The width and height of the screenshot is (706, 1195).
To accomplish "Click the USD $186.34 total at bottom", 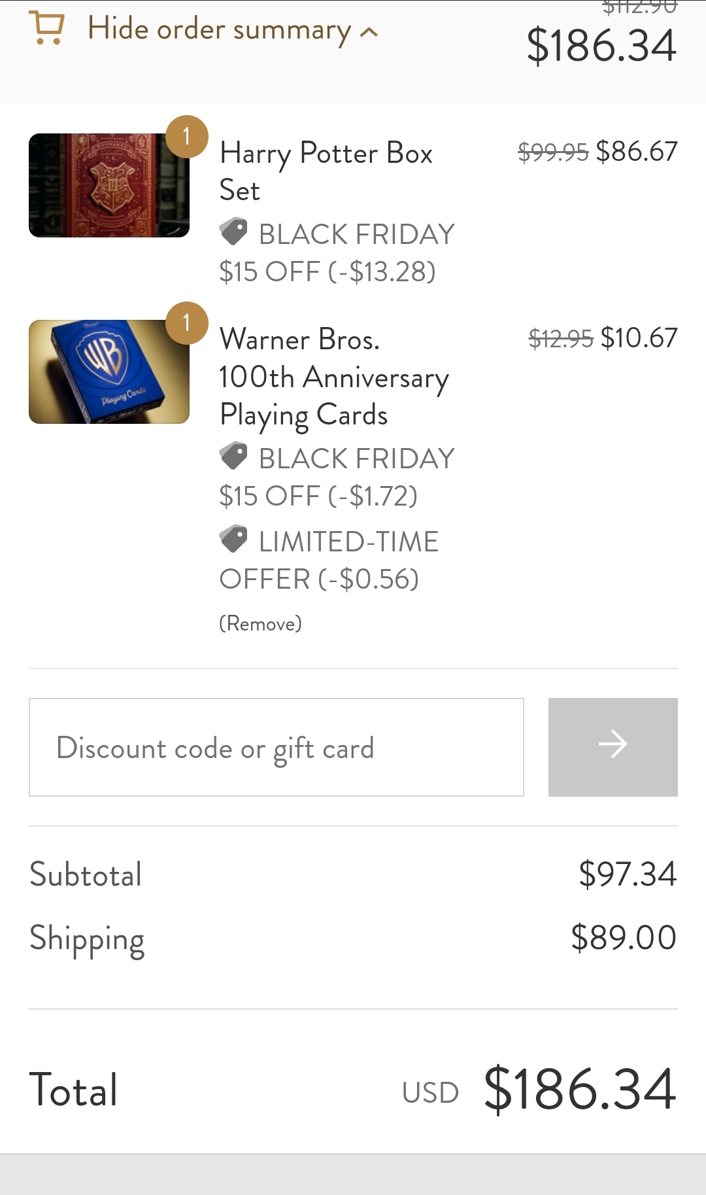I will tap(579, 1090).
